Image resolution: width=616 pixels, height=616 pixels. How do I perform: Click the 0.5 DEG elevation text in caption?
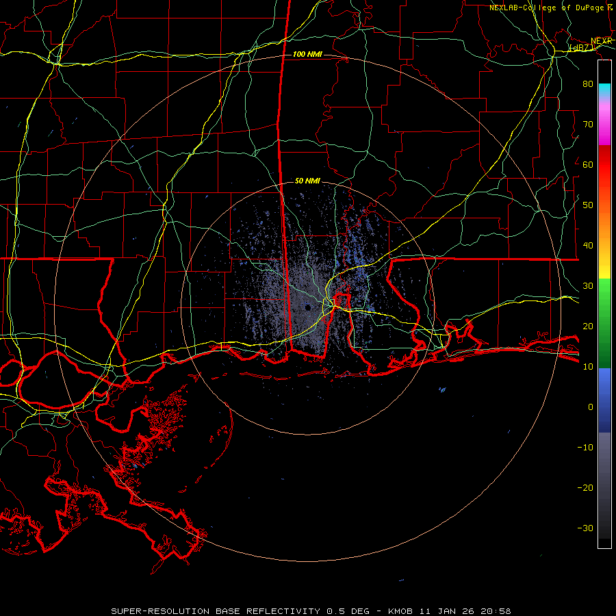point(348,611)
